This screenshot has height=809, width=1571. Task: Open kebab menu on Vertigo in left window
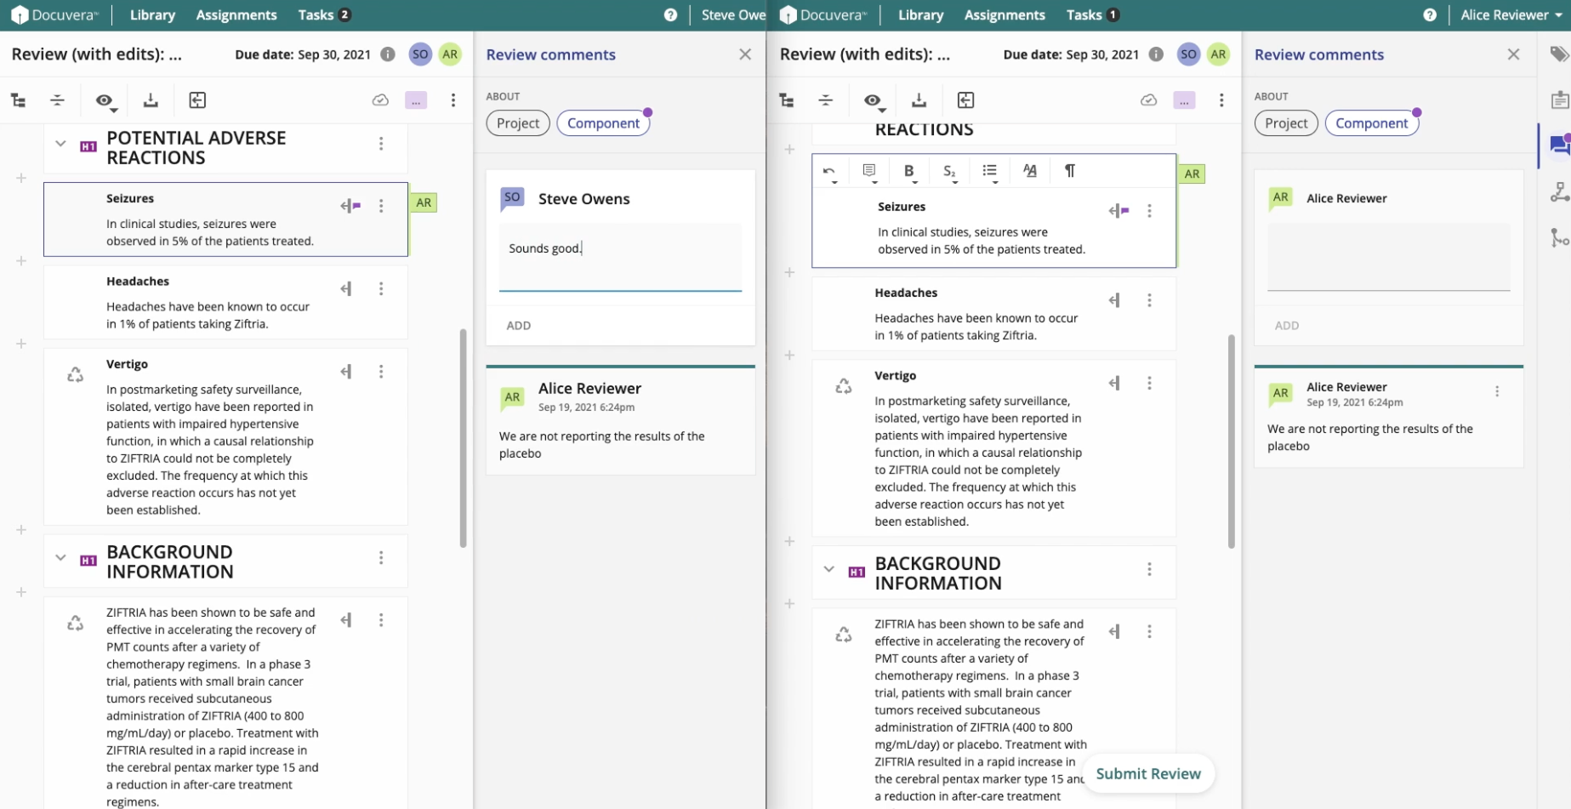click(381, 372)
